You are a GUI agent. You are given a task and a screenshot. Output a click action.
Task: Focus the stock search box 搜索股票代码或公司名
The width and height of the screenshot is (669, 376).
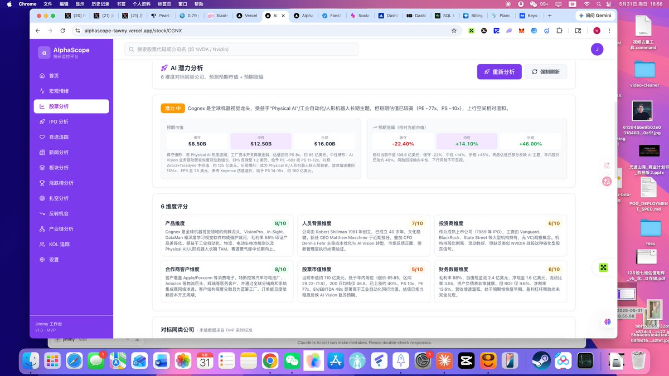click(x=241, y=50)
